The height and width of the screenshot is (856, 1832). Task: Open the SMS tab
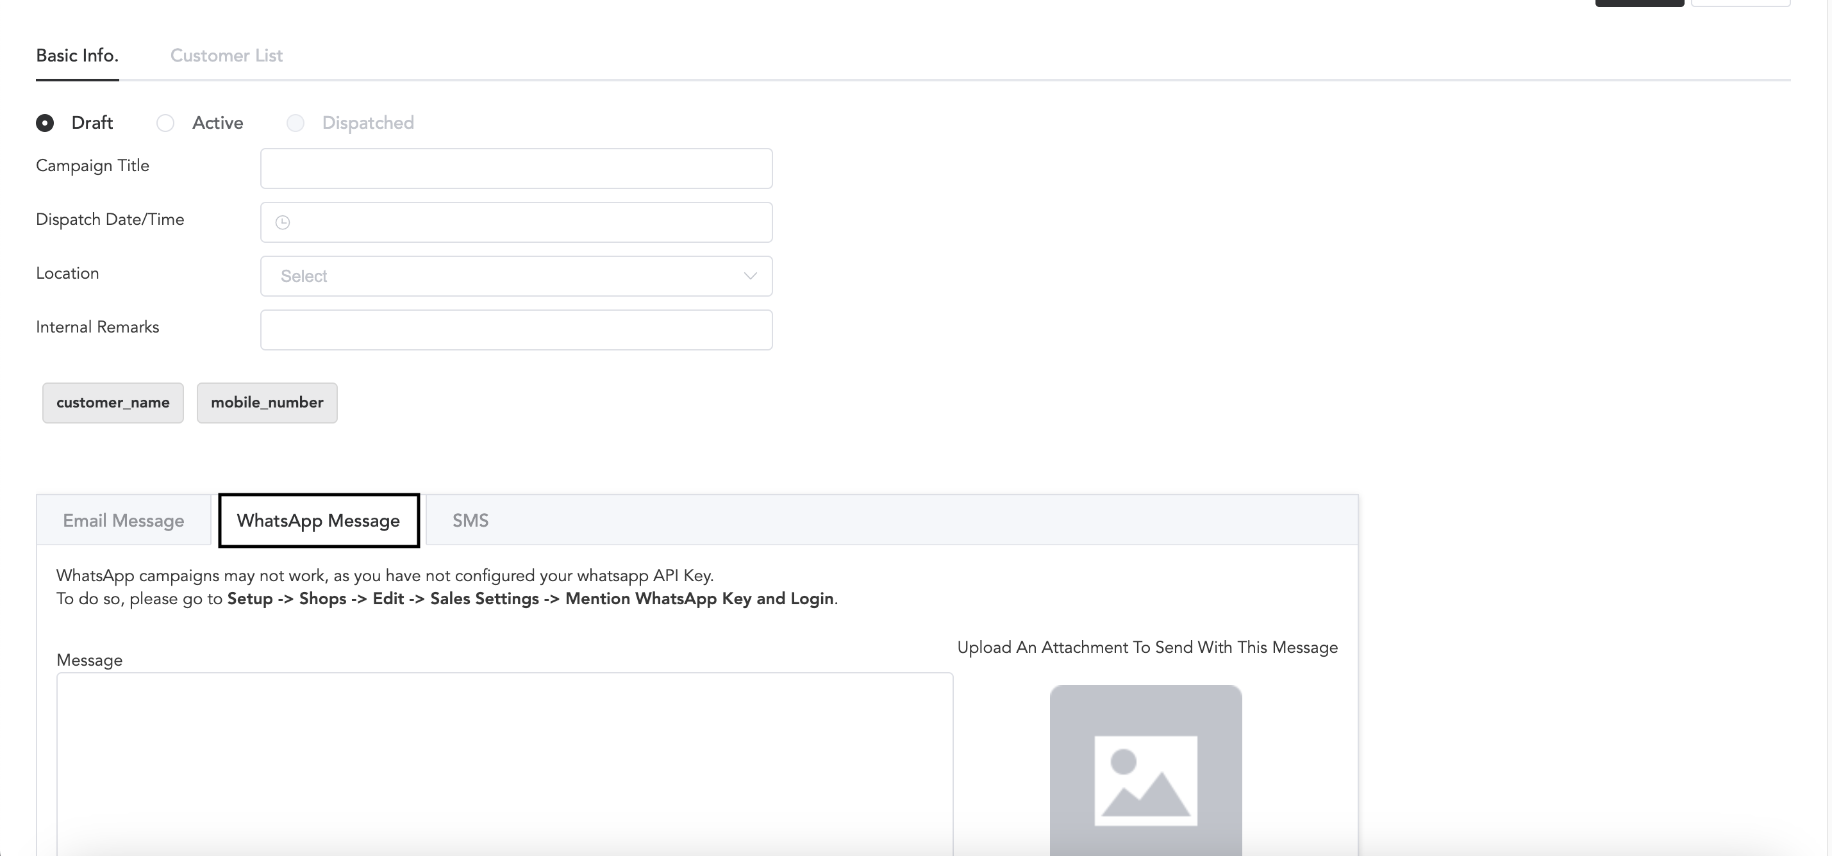[470, 520]
